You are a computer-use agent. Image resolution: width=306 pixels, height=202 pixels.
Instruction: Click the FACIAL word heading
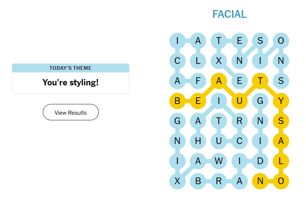point(229,14)
